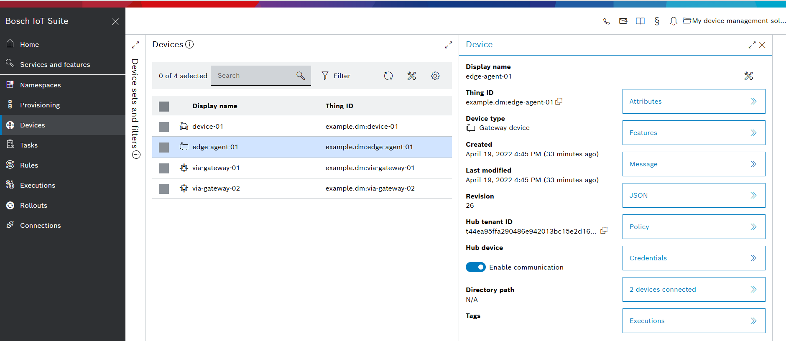The width and height of the screenshot is (786, 341).
Task: Refresh the devices list
Action: pyautogui.click(x=388, y=76)
